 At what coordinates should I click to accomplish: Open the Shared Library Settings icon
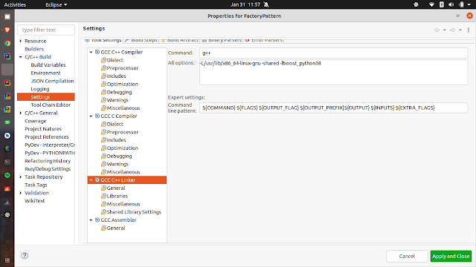click(103, 212)
